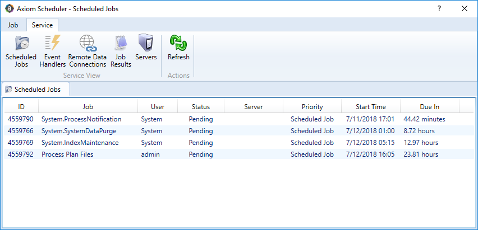Switch to the Job ribbon tab
The image size is (478, 230).
[13, 25]
